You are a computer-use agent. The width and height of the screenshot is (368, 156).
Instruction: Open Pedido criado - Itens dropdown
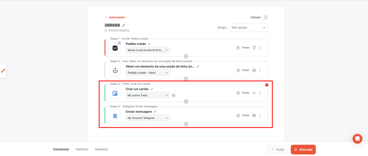click(x=148, y=73)
